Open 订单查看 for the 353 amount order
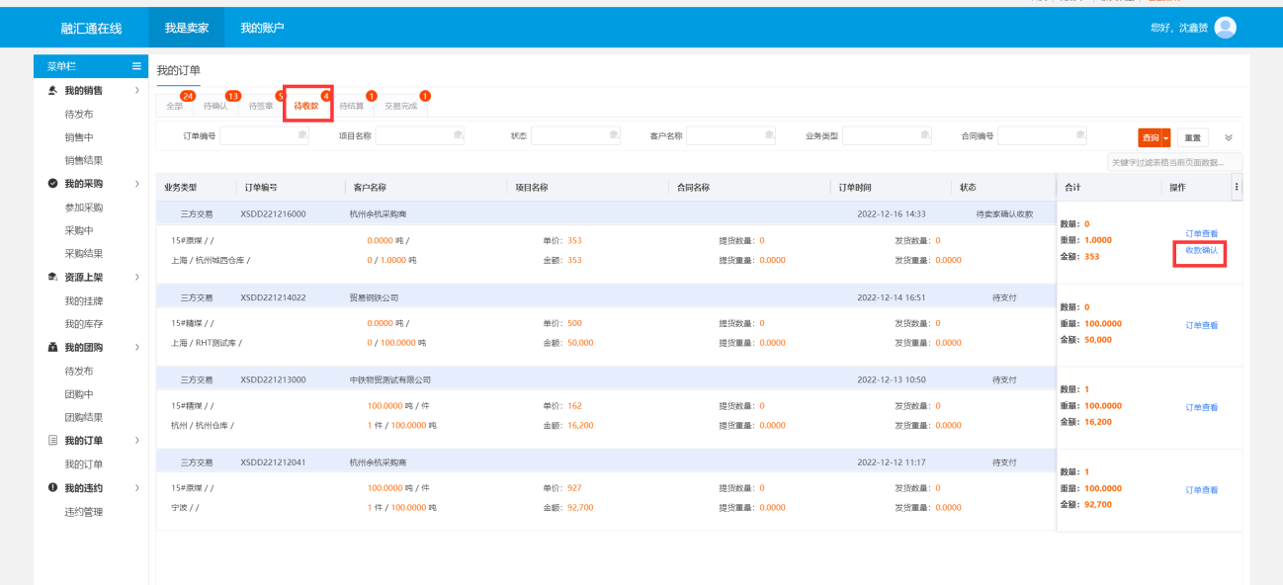 pyautogui.click(x=1201, y=233)
